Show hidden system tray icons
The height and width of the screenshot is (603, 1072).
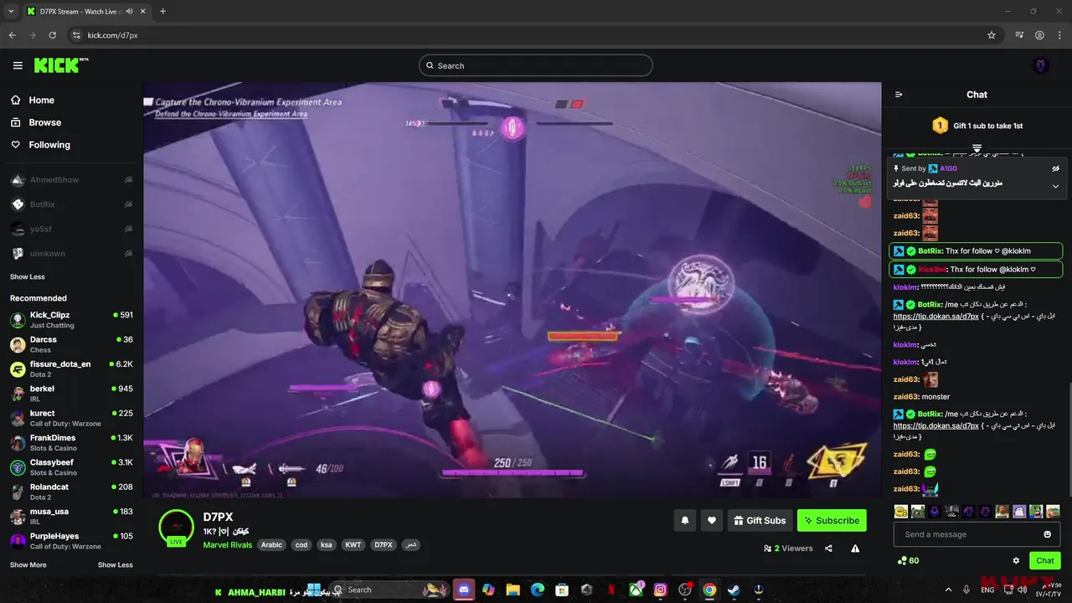[x=949, y=590]
